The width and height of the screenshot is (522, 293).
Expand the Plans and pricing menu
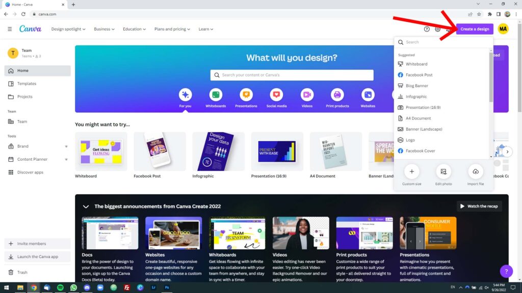pos(172,29)
